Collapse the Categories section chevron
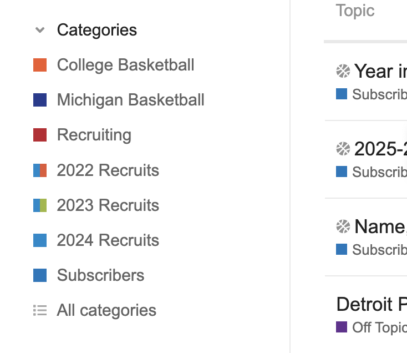Screen dimensions: 407x353 tap(39, 30)
